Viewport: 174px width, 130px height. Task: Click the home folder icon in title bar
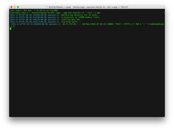tap(47, 7)
